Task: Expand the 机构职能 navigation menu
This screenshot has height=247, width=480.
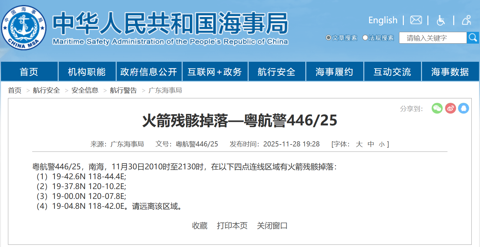Action: [87, 72]
